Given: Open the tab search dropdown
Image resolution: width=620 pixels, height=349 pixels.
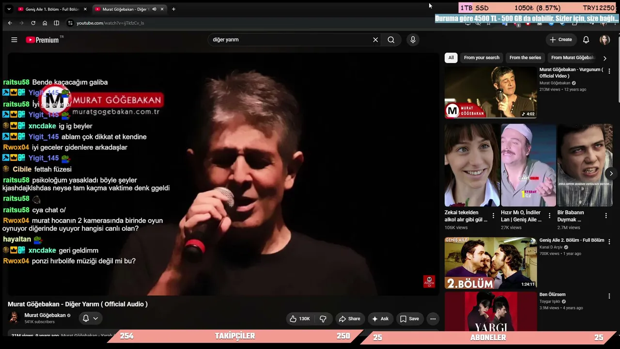Looking at the screenshot, I should tap(9, 9).
